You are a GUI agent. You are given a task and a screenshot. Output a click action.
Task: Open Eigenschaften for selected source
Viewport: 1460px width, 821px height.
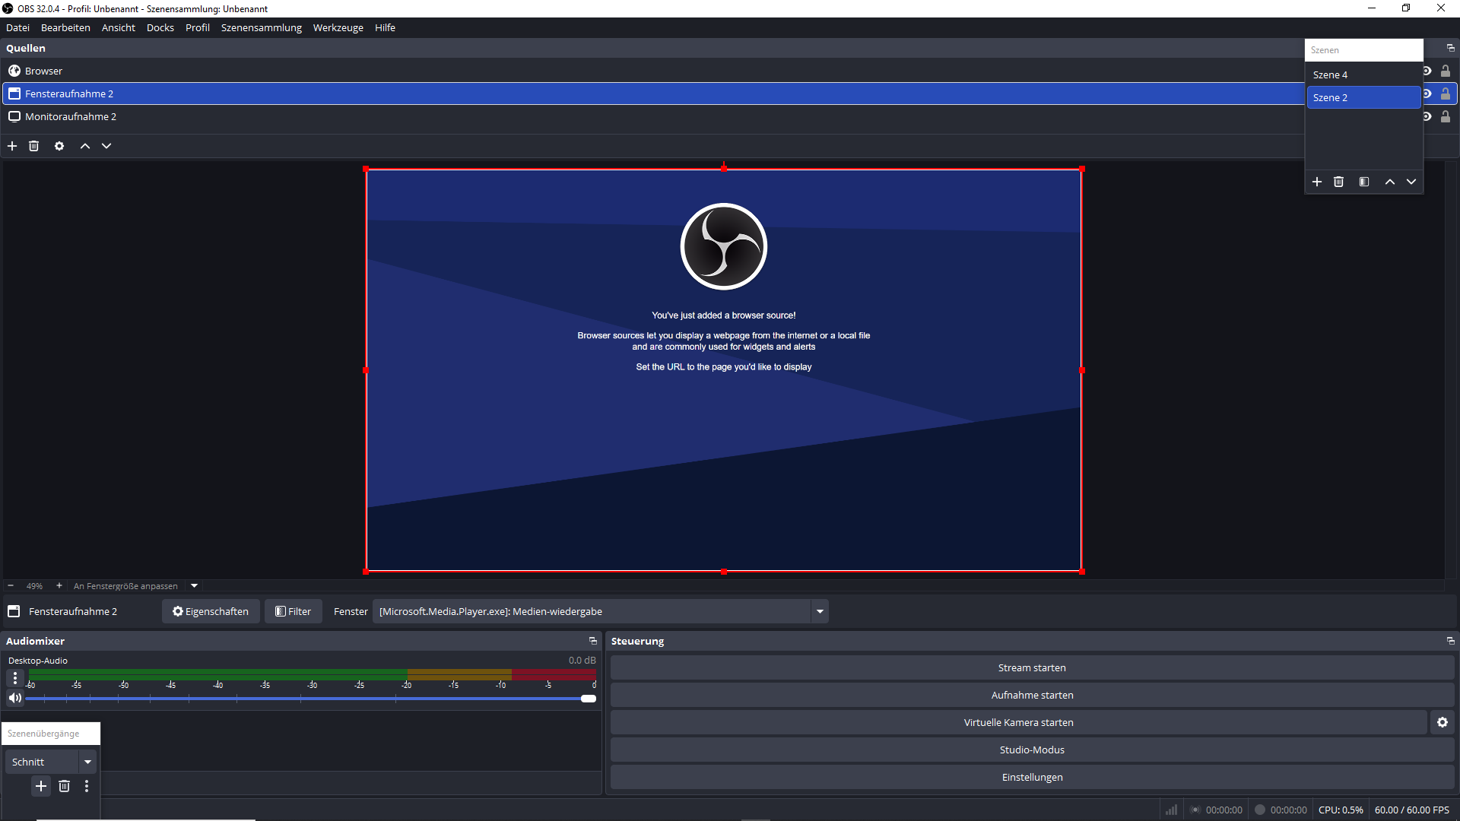[211, 611]
